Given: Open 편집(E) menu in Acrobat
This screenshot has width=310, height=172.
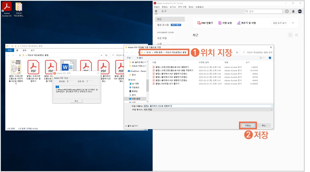Looking at the screenshot, I should [165, 7].
